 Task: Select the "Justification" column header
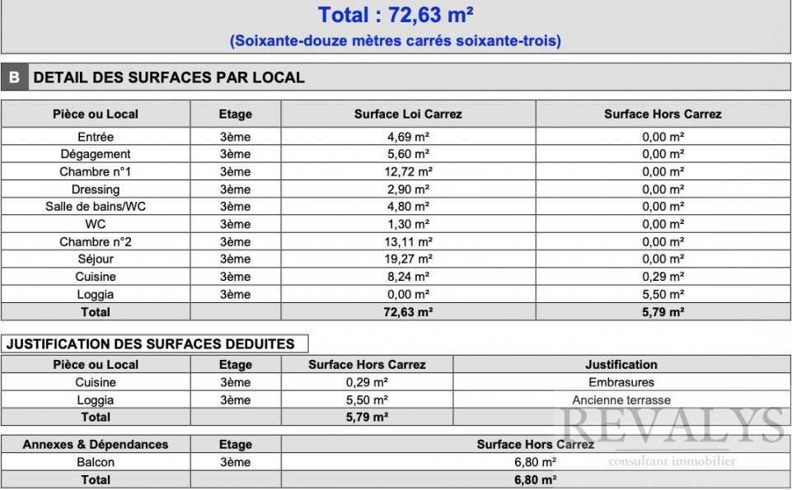621,364
